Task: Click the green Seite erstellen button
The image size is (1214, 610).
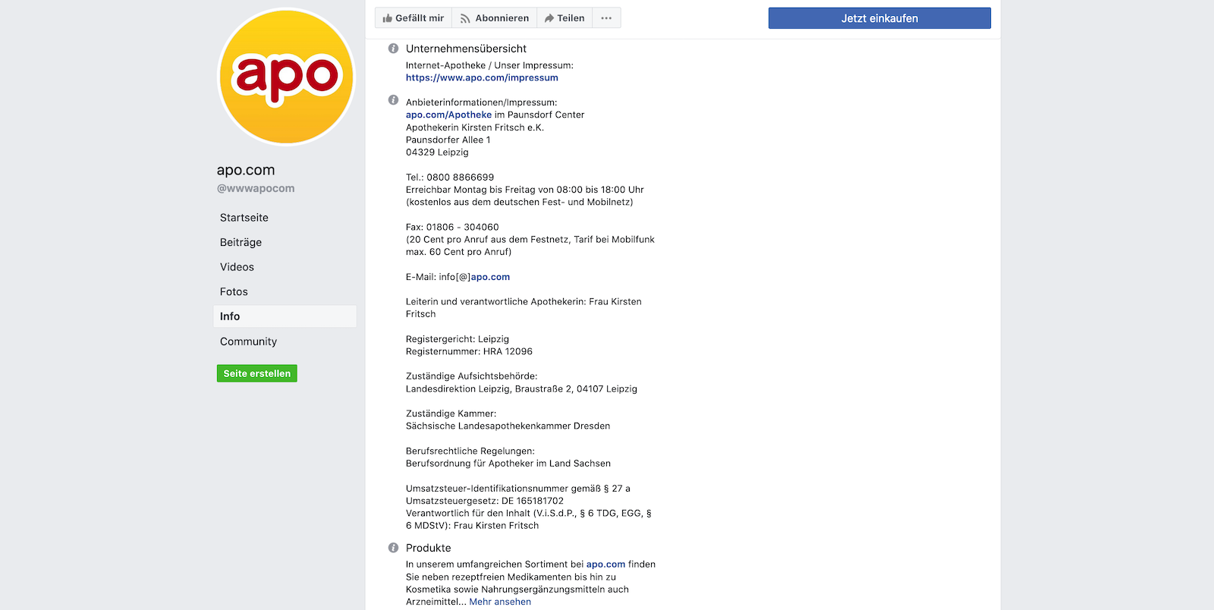Action: (x=256, y=373)
